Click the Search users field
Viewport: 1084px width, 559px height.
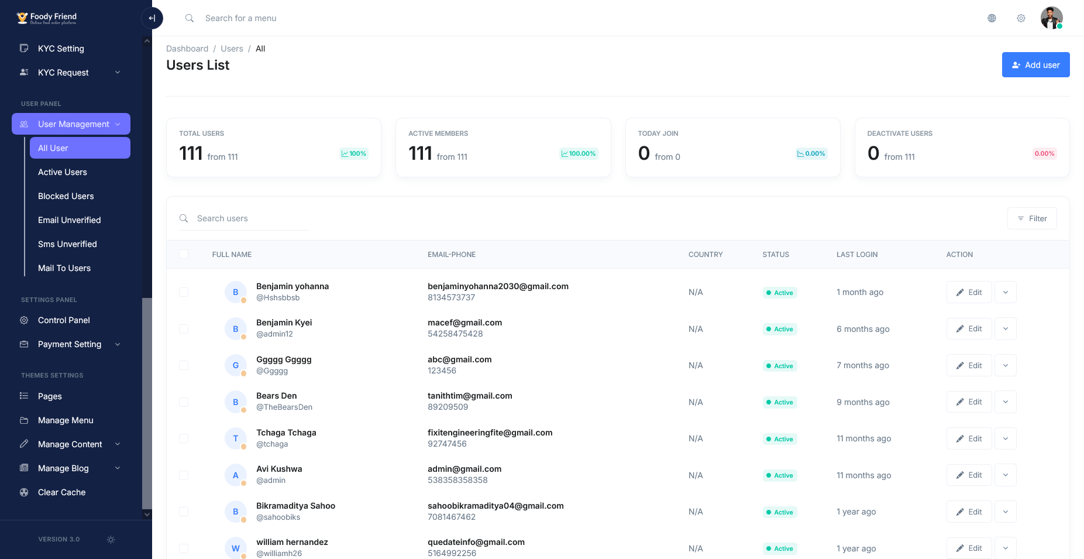point(244,218)
